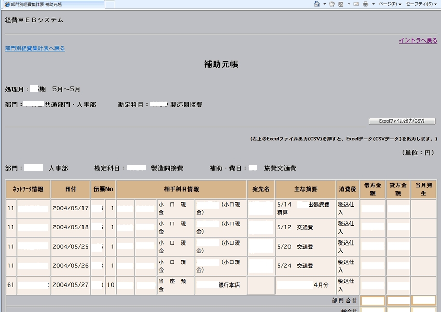Click 税込仕入 in the 2004/05/27 row
Viewport: 441px width, 312px height.
pos(347,285)
